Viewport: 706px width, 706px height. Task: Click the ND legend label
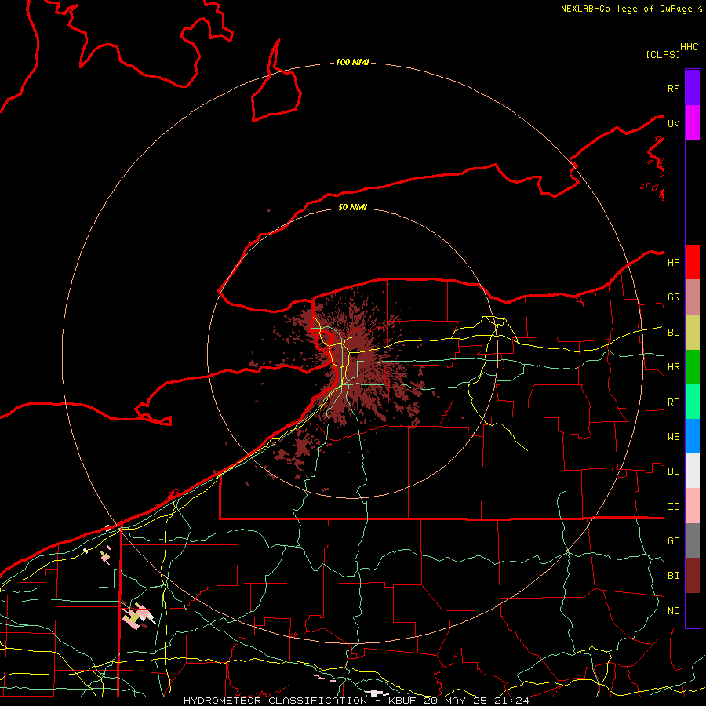coord(673,611)
